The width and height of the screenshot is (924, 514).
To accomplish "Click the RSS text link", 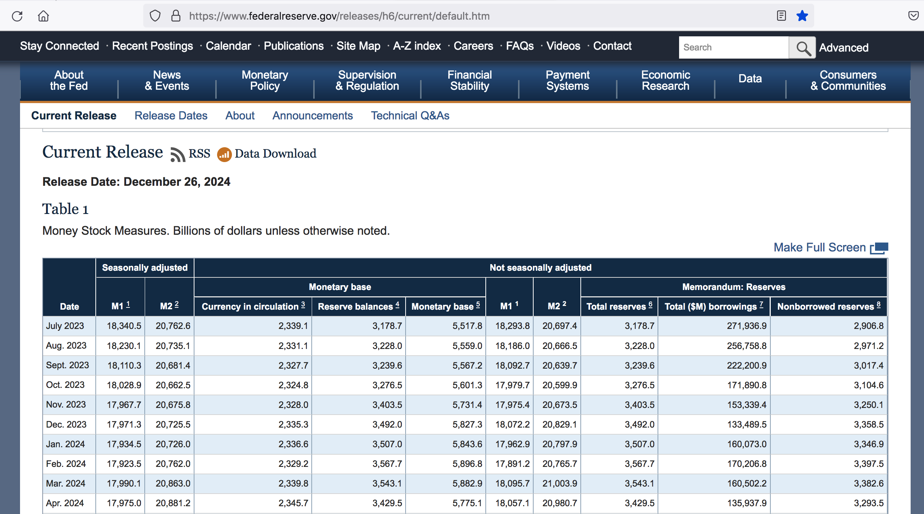I will [199, 154].
